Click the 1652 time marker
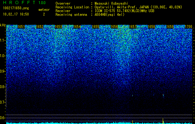The image size is (195, 124). coord(40,27)
